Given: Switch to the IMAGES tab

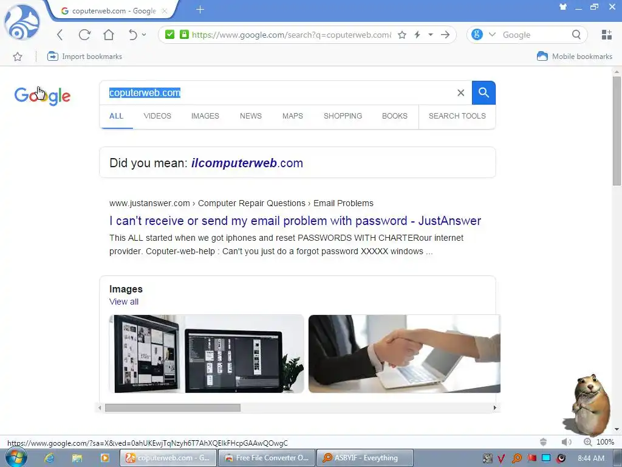Looking at the screenshot, I should tap(205, 116).
